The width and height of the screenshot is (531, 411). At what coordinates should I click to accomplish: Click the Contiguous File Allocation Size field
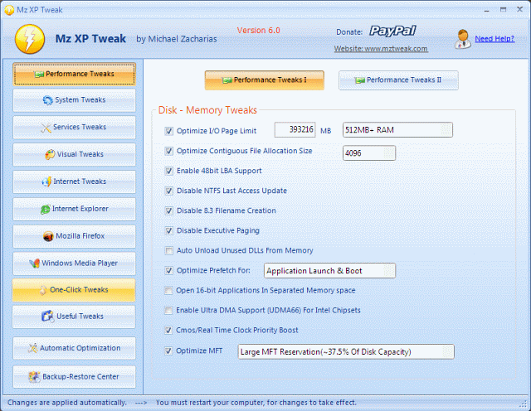coord(368,152)
